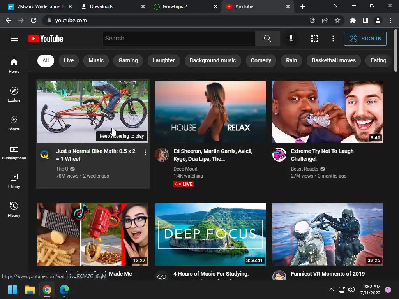This screenshot has height=299, width=399.
Task: Click the youtube.com address bar
Action: pyautogui.click(x=178, y=20)
